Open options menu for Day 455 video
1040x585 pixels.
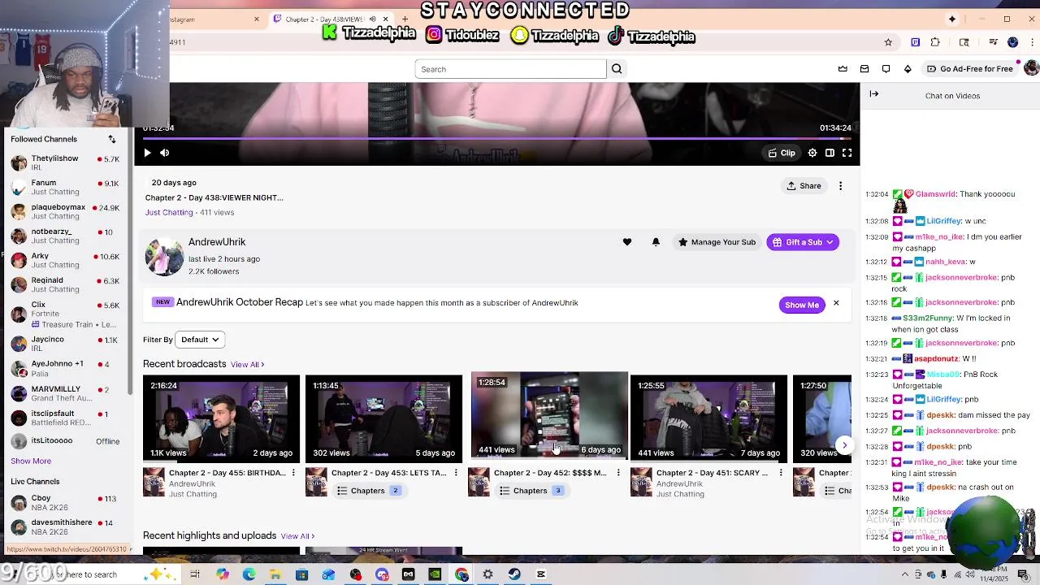point(293,473)
